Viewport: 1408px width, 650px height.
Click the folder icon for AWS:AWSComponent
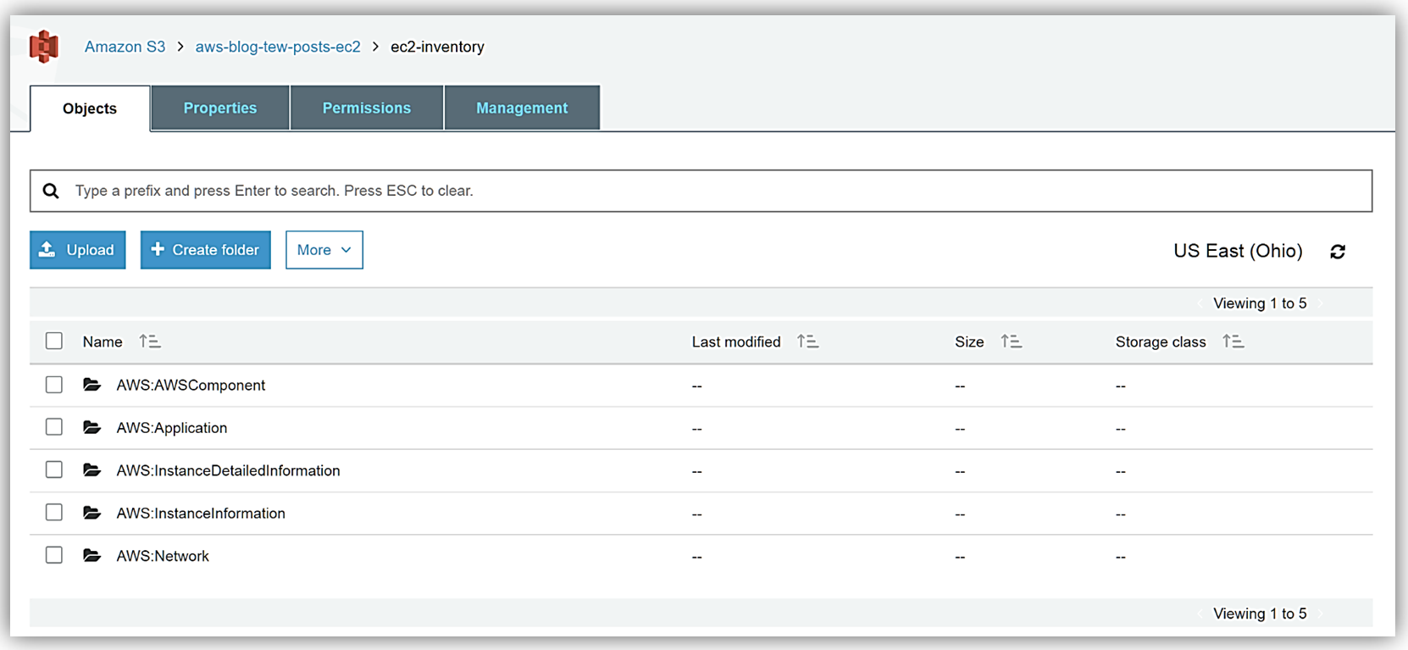92,385
